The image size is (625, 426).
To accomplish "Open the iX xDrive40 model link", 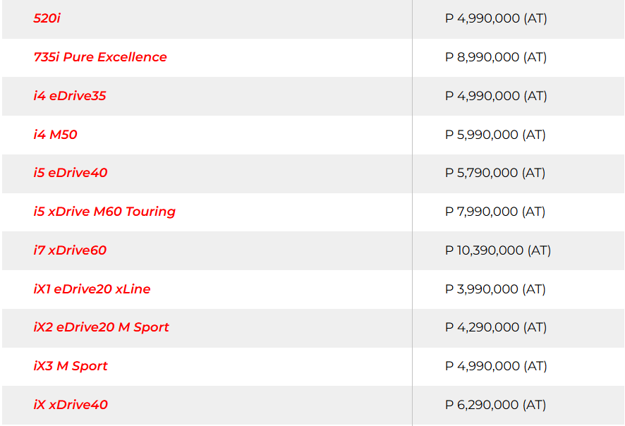I will coord(71,405).
